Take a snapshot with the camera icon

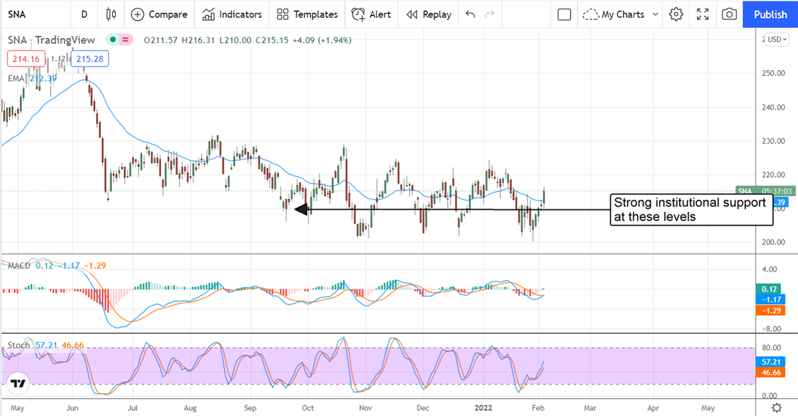pyautogui.click(x=730, y=14)
